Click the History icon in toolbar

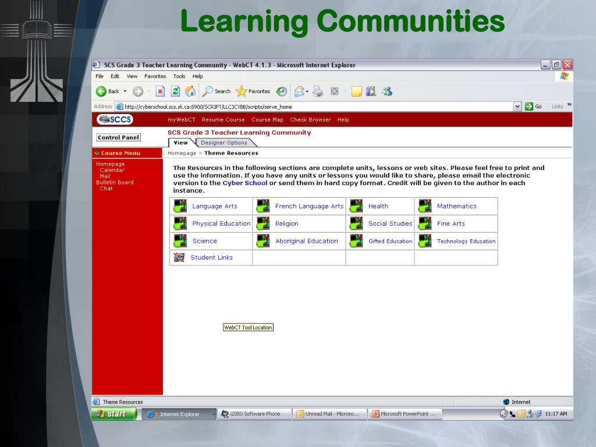point(282,91)
